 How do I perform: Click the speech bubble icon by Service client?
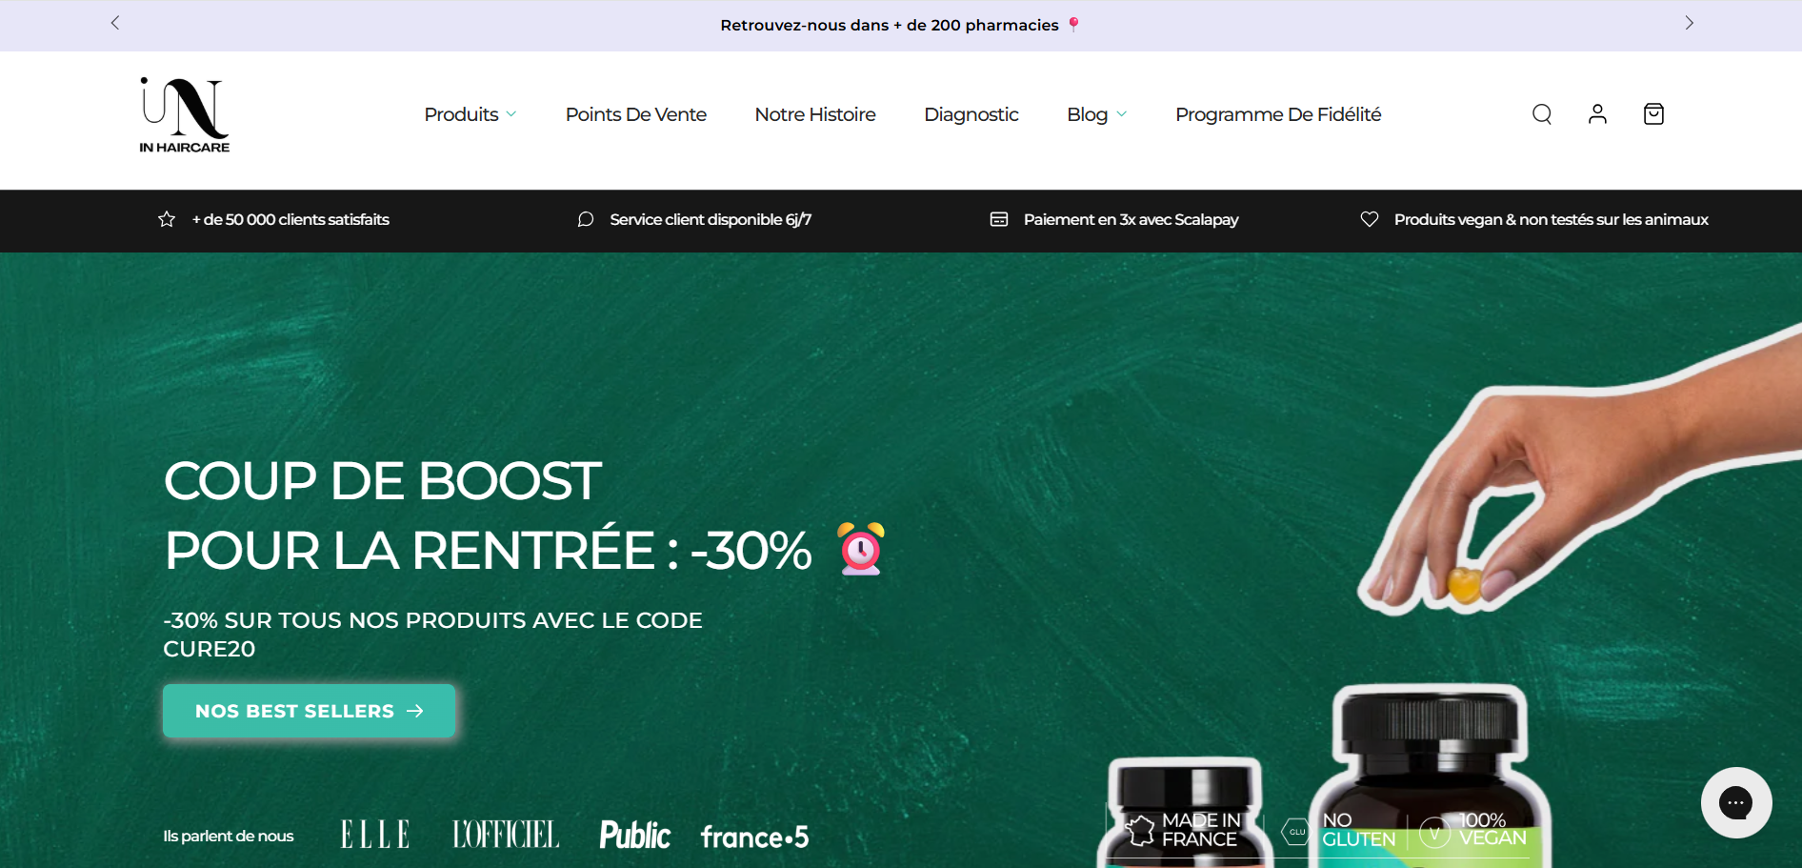586,219
